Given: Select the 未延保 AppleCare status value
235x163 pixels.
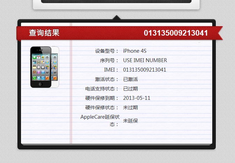Looking at the screenshot, I should [130, 121].
